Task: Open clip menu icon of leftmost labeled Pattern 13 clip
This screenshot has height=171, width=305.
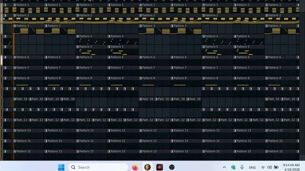Action: (x=14, y=131)
